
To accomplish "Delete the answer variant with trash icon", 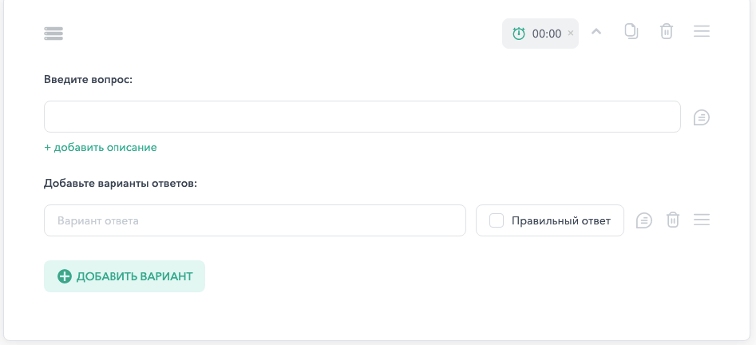I will [x=673, y=220].
